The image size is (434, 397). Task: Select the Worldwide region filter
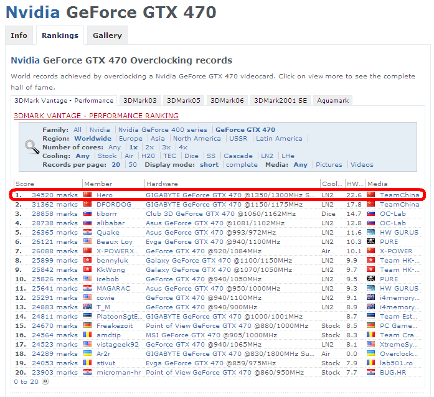(93, 138)
